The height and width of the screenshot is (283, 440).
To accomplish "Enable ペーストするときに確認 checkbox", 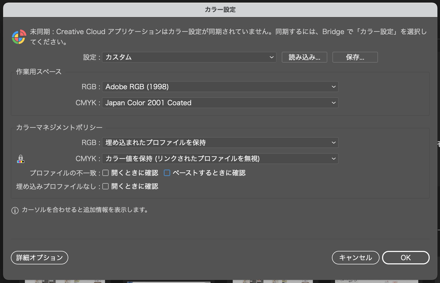I will [x=167, y=173].
